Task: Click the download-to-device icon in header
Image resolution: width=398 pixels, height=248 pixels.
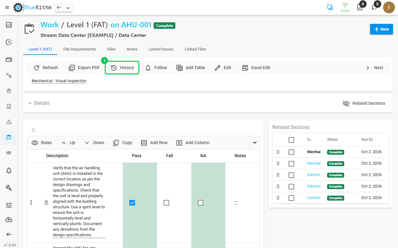Action: [x=331, y=7]
